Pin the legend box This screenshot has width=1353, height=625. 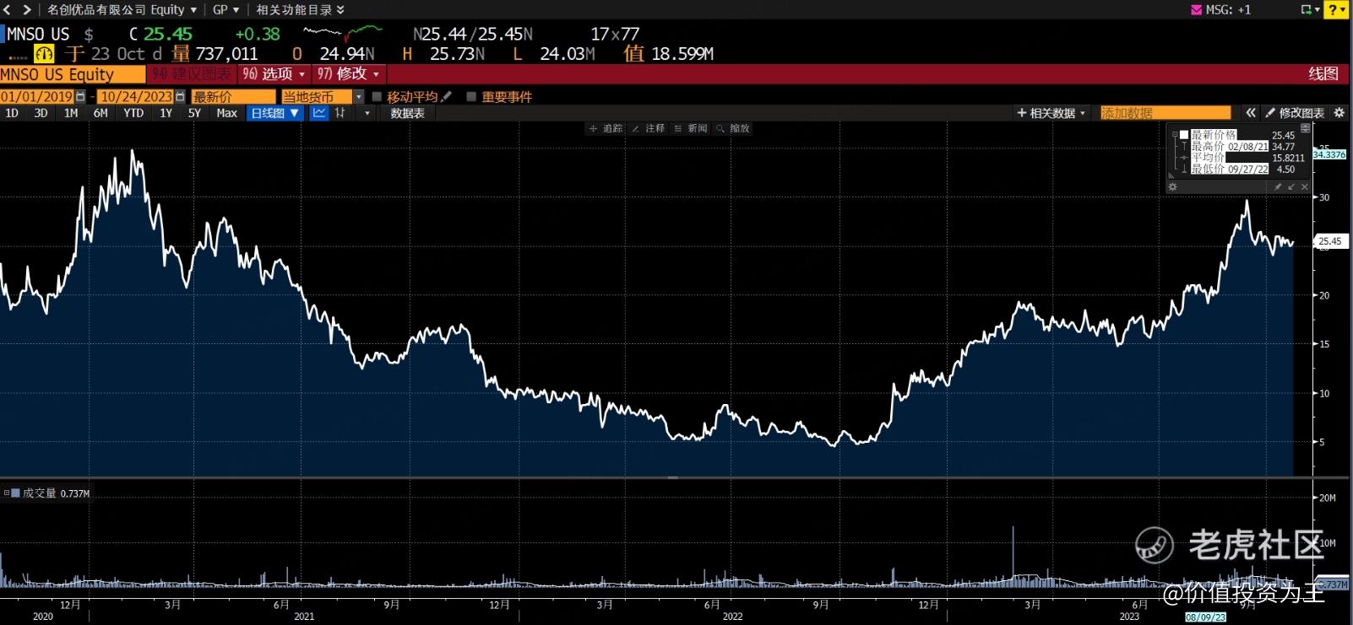click(1278, 186)
